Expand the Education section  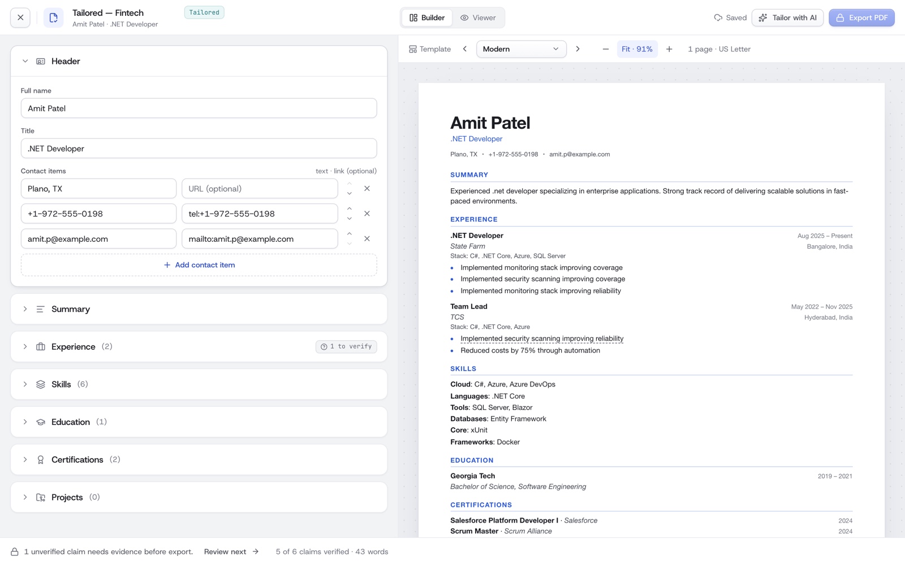click(25, 422)
